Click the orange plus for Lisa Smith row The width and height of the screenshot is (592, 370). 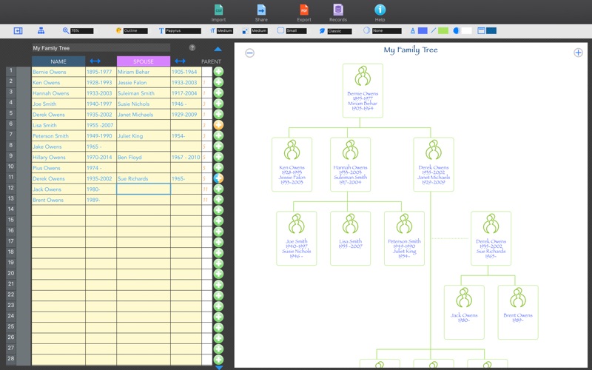[x=218, y=125]
